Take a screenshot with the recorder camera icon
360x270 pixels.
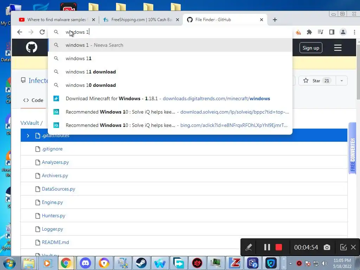coord(327,247)
